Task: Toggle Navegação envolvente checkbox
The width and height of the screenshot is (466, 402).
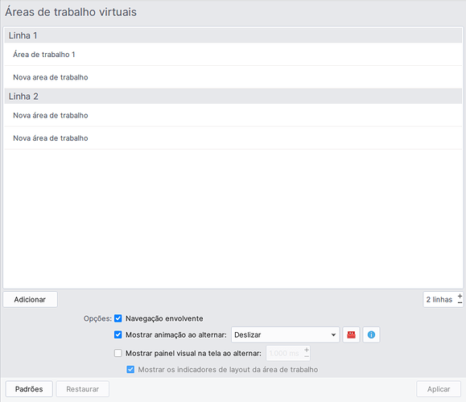Action: point(118,318)
